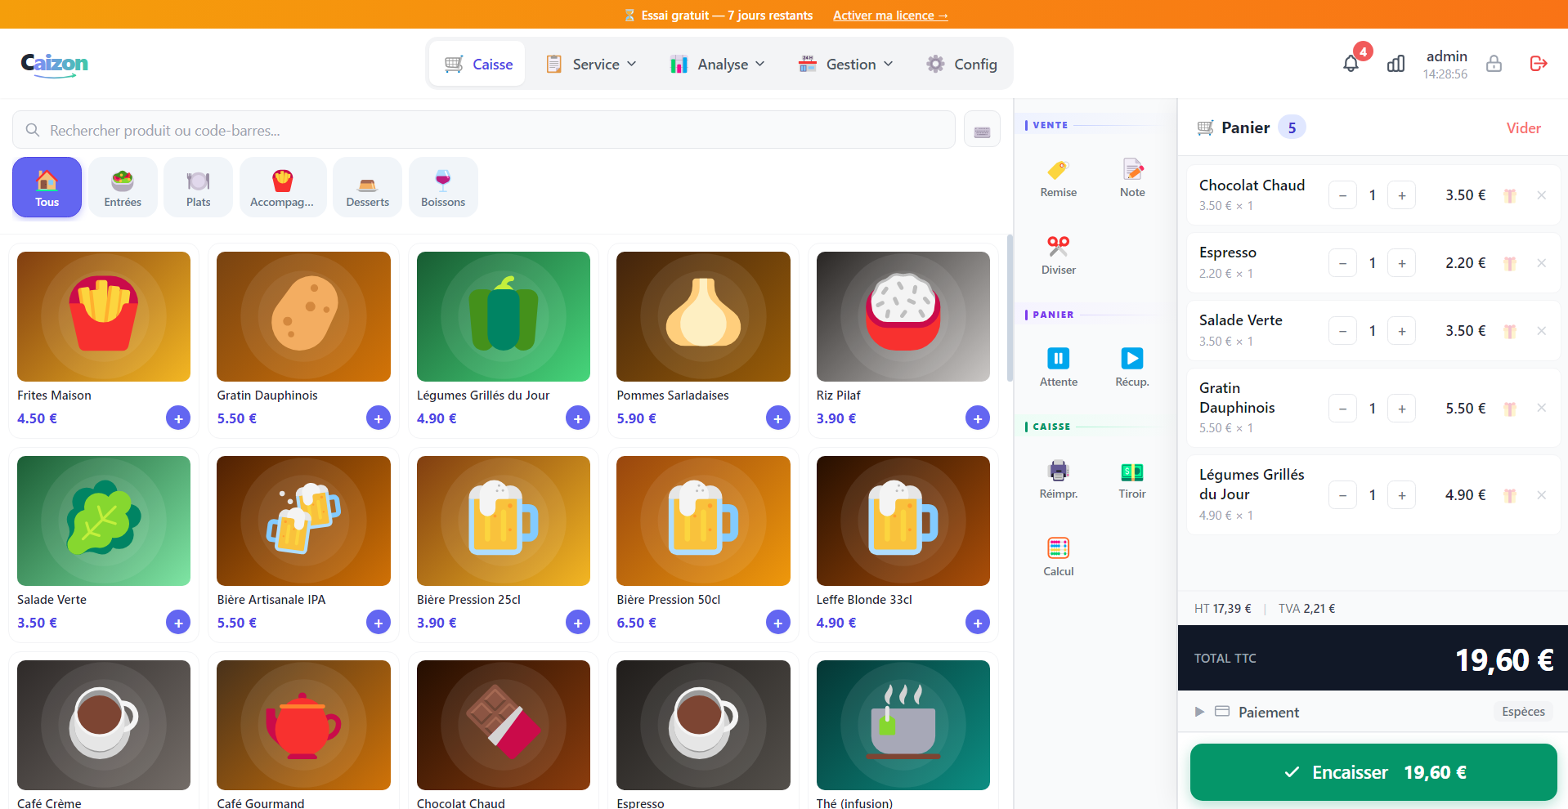Filter by Accompagnements category
1568x809 pixels.
[282, 187]
